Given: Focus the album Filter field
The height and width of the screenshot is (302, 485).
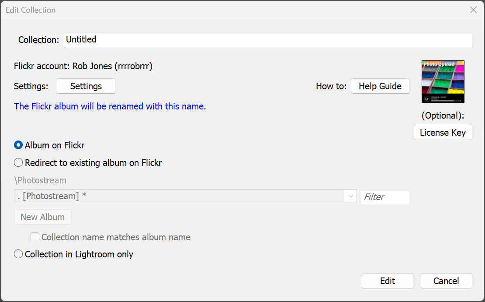Looking at the screenshot, I should click(x=385, y=197).
